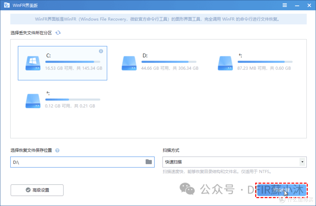The width and height of the screenshot is (316, 206).
Task: Browse folder icon in save path field
Action: point(149,162)
